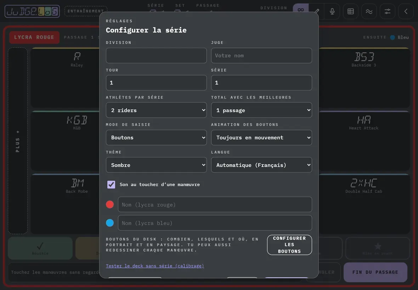Click the 'Entraînement' badge
418x290 pixels.
[x=86, y=11]
